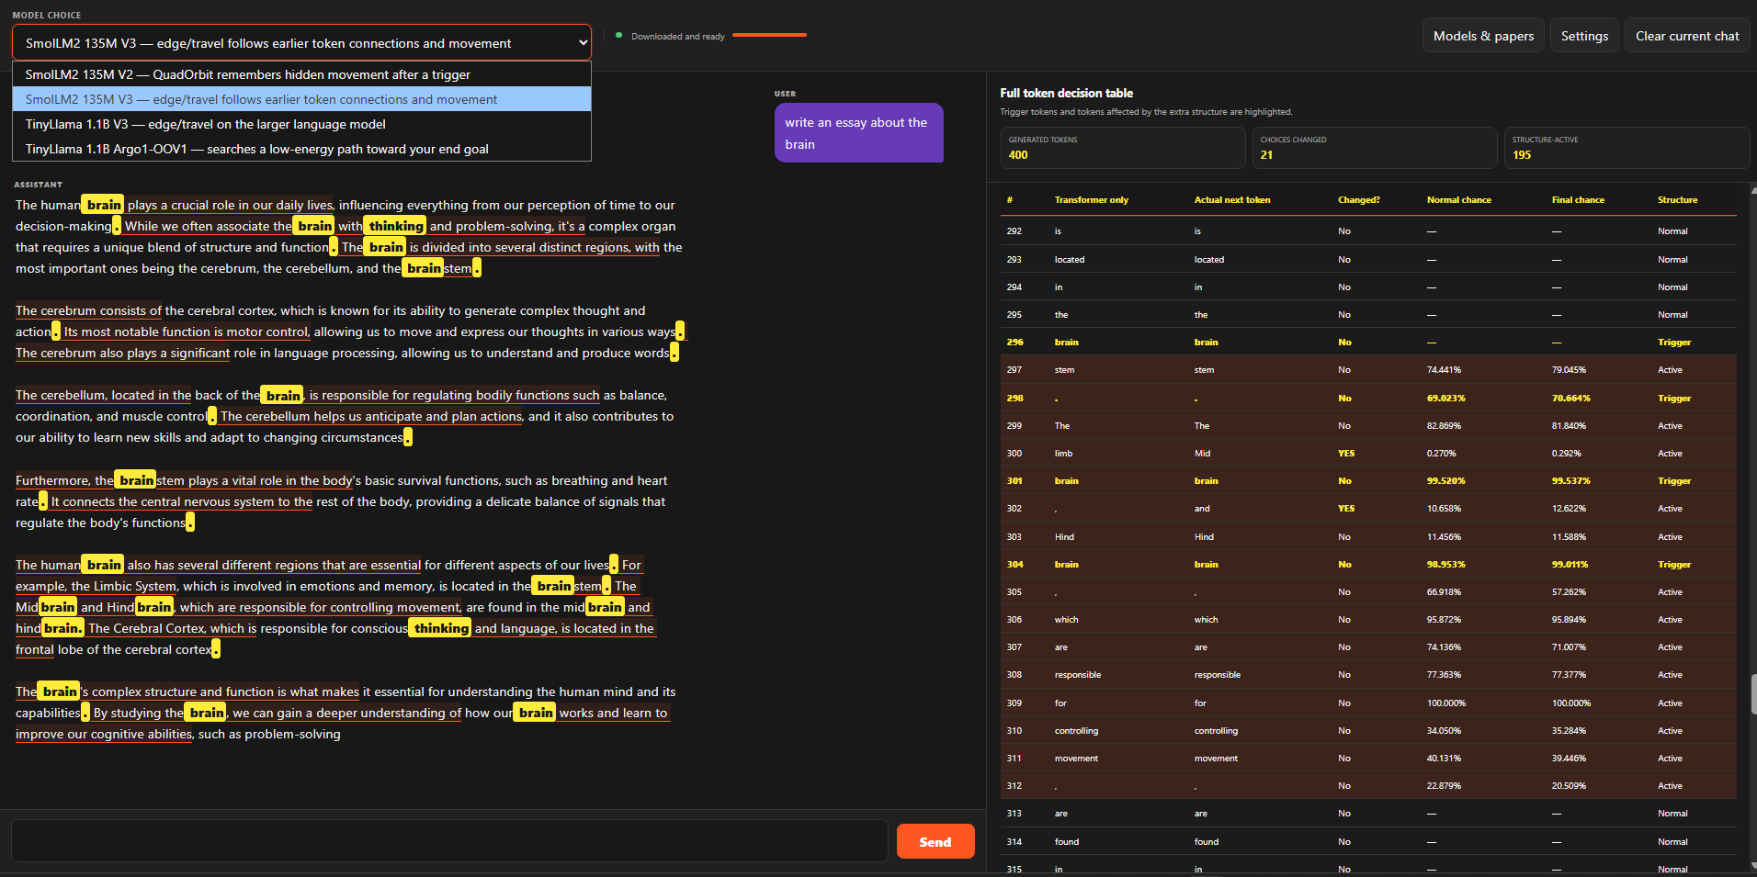Click the Structure column header
The height and width of the screenshot is (877, 1757).
click(x=1677, y=200)
